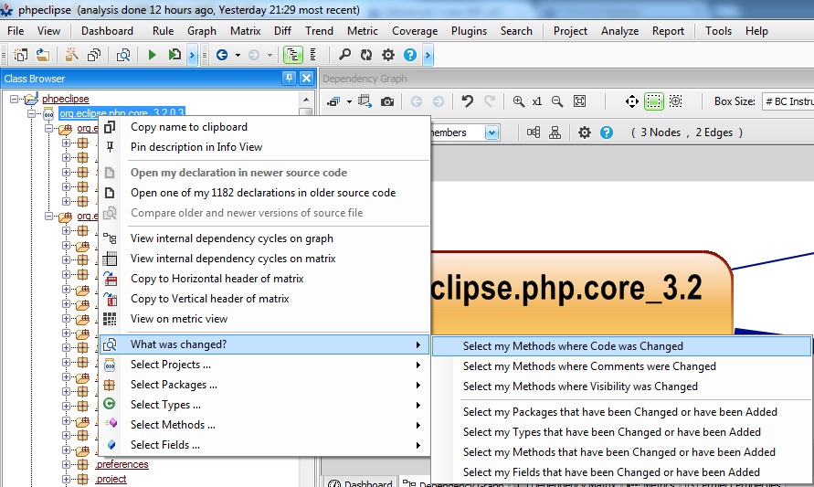Pin the Class Browser panel
Image resolution: width=814 pixels, height=487 pixels.
[289, 79]
